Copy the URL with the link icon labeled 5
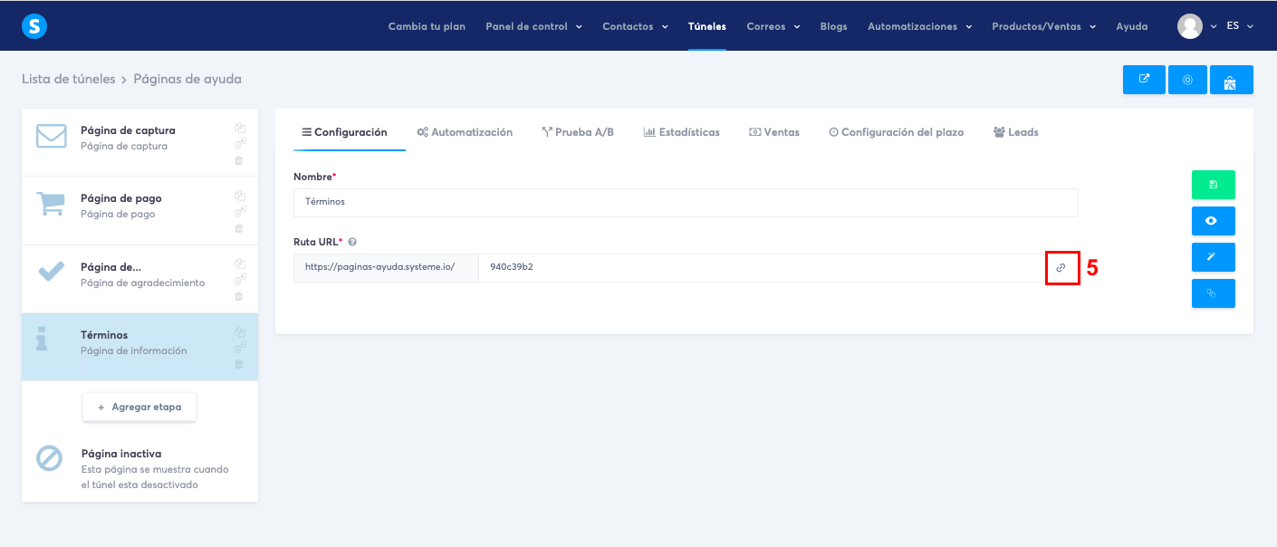 1061,267
